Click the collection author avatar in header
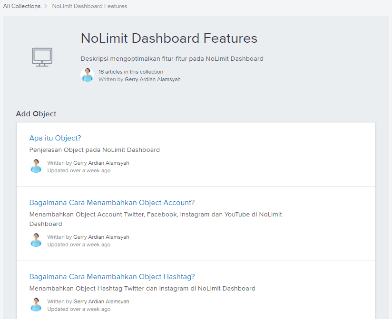The height and width of the screenshot is (319, 392). click(x=87, y=75)
